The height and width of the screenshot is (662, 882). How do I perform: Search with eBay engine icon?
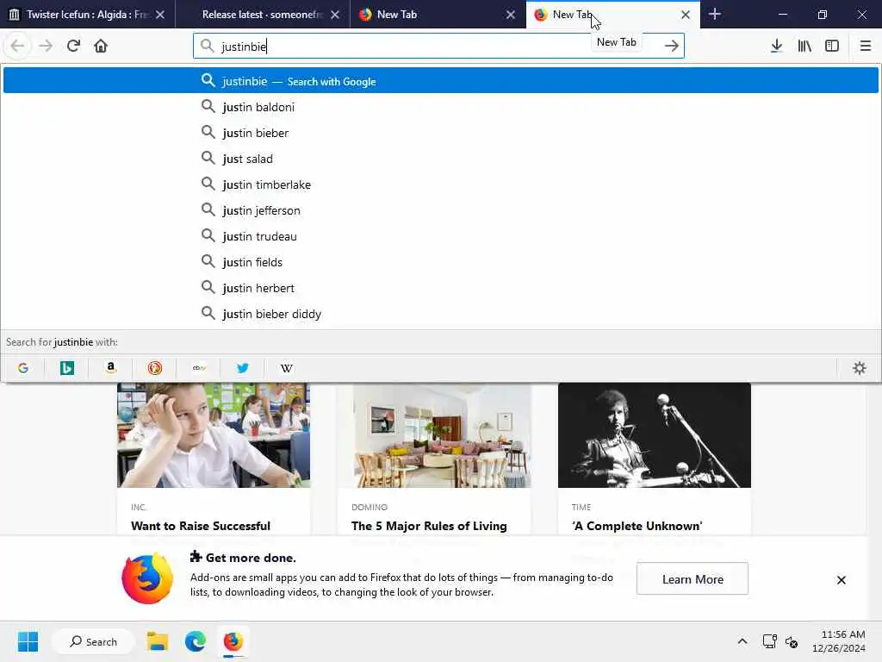coord(199,368)
